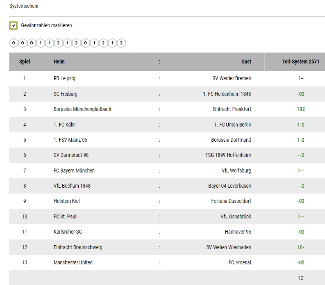Click the FC Arsenal guest team

[240, 263]
